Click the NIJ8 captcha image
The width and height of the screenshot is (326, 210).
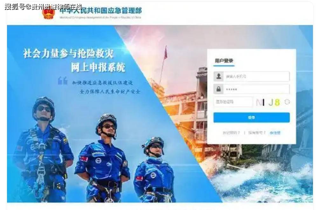268,102
